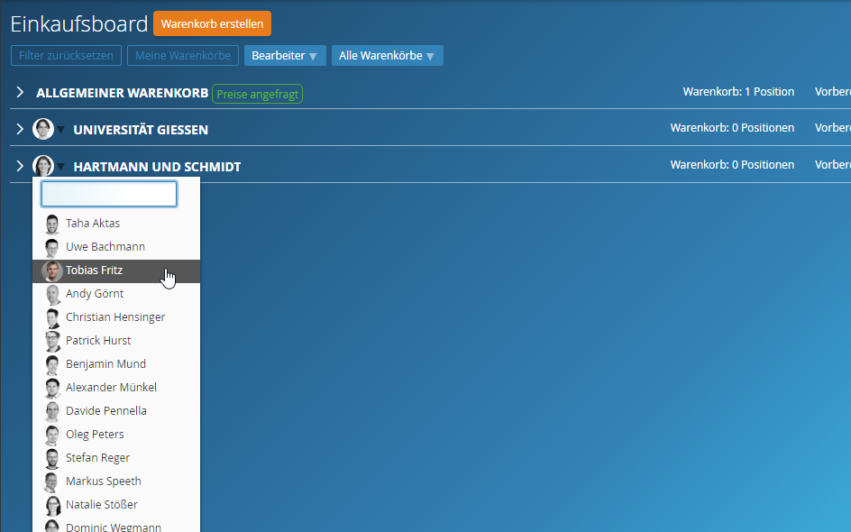
Task: Click the Warenkorb erstellen button
Action: click(212, 23)
